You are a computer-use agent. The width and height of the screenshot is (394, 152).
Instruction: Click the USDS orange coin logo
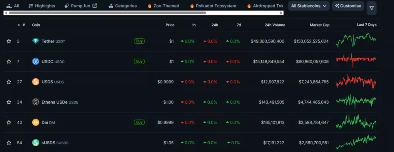tap(36, 82)
